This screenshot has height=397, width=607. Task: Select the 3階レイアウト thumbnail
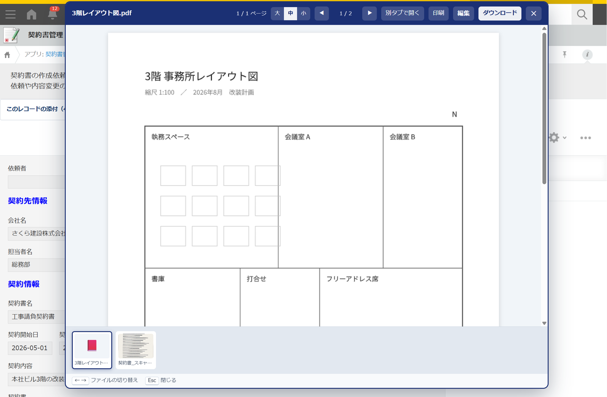pos(92,350)
